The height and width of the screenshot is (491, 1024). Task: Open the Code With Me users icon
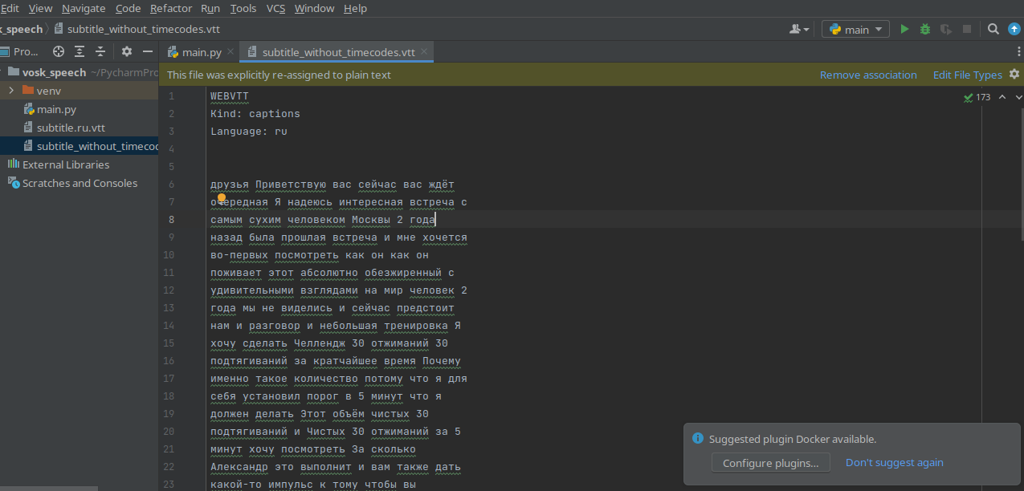(799, 29)
